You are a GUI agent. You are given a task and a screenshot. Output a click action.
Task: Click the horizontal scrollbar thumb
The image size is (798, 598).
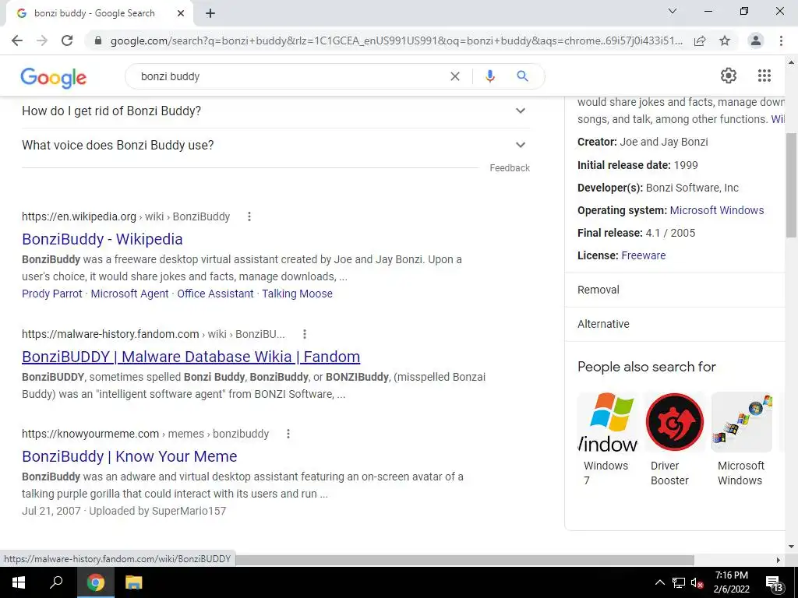pyautogui.click(x=464, y=560)
